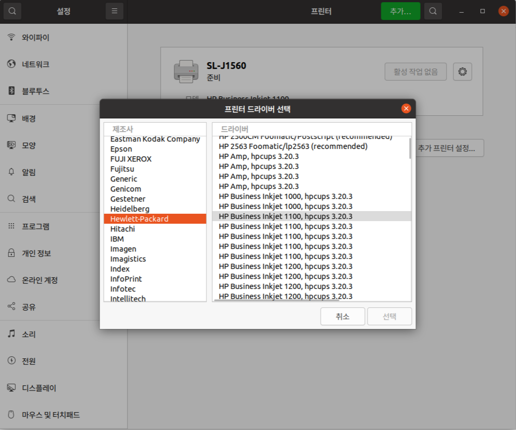Open SL-J1560 printer gear settings
The image size is (516, 430).
coord(462,72)
